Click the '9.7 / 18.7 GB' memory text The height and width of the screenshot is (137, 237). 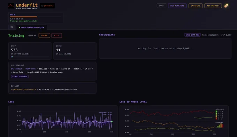16,19
